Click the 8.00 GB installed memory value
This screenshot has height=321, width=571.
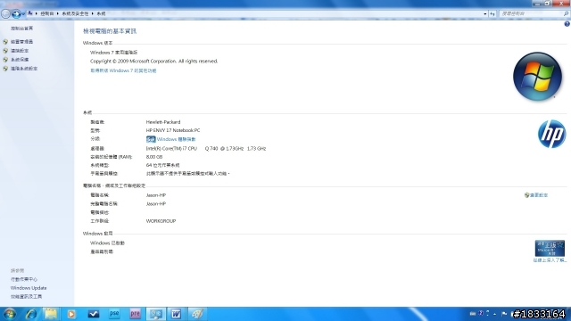(x=154, y=157)
